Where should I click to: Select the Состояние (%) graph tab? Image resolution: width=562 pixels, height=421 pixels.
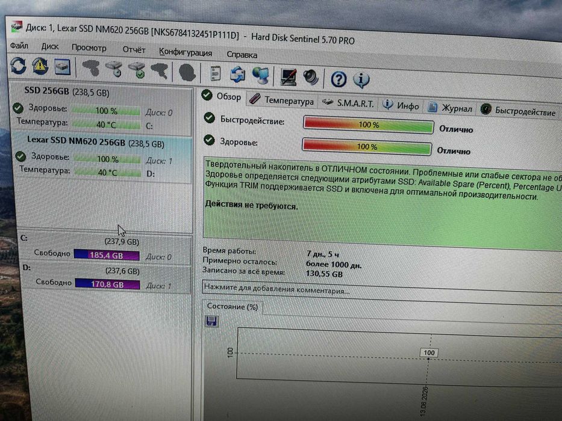(233, 307)
